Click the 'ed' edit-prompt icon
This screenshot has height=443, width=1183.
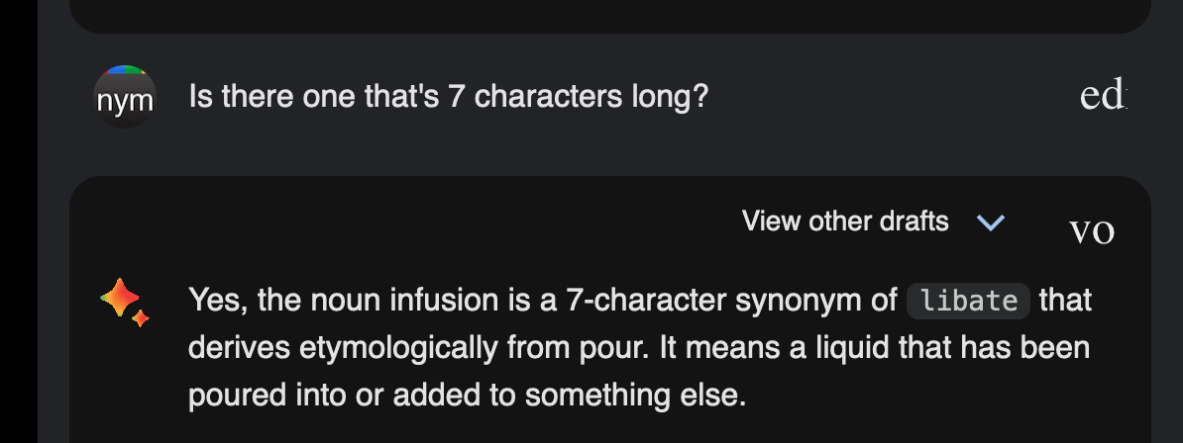[x=1103, y=96]
